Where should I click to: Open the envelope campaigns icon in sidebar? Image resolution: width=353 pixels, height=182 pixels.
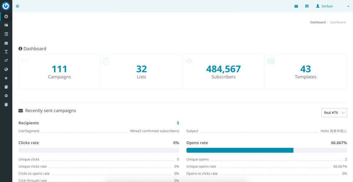tap(6, 43)
